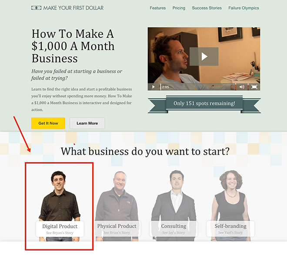The height and width of the screenshot is (255, 287).
Task: Click the Make Your First Dollar title
Action: pos(73,8)
